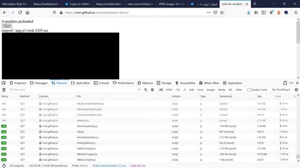This screenshot has height=168, width=300.
Task: Open the tracking protection shield icon
Action: (54, 13)
